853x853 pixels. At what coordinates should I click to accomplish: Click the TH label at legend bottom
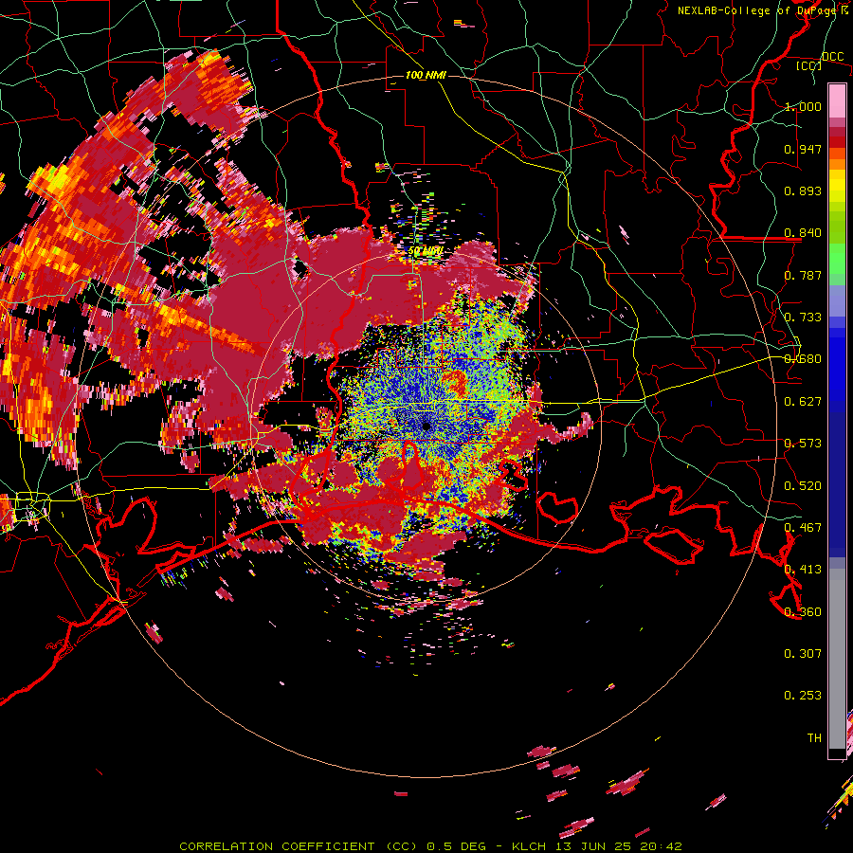814,738
